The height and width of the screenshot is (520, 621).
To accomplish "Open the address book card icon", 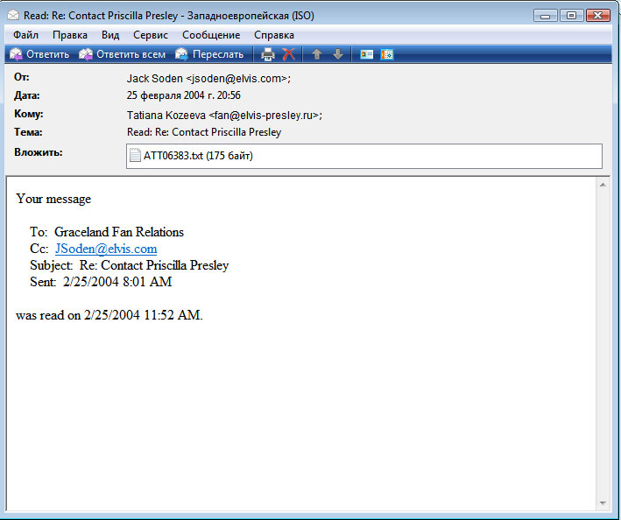I will point(367,54).
